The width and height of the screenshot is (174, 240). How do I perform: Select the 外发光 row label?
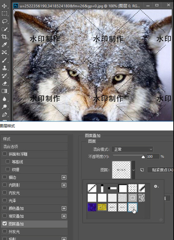pos(14,232)
